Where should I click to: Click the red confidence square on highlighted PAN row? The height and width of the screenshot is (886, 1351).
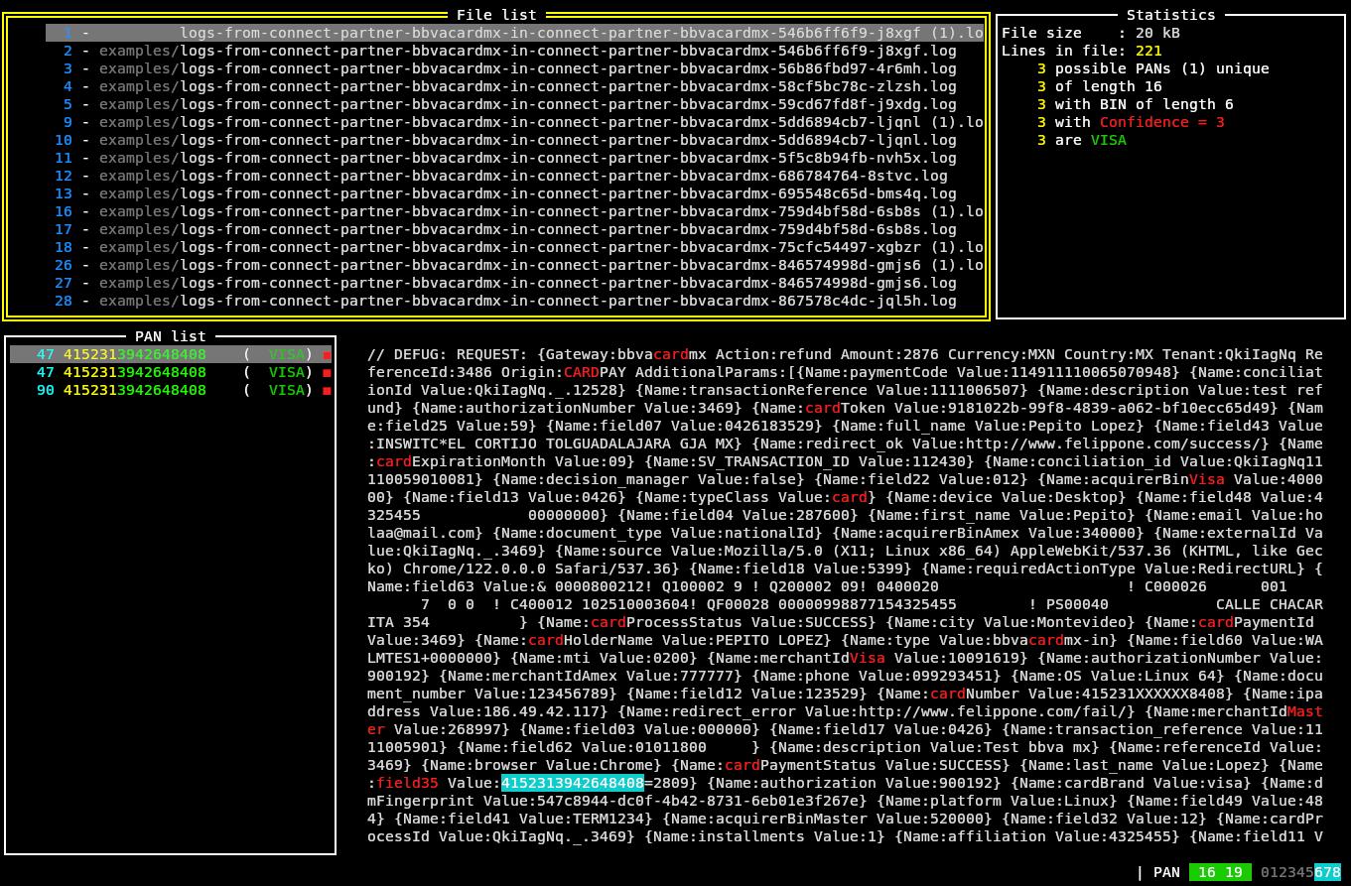point(328,355)
